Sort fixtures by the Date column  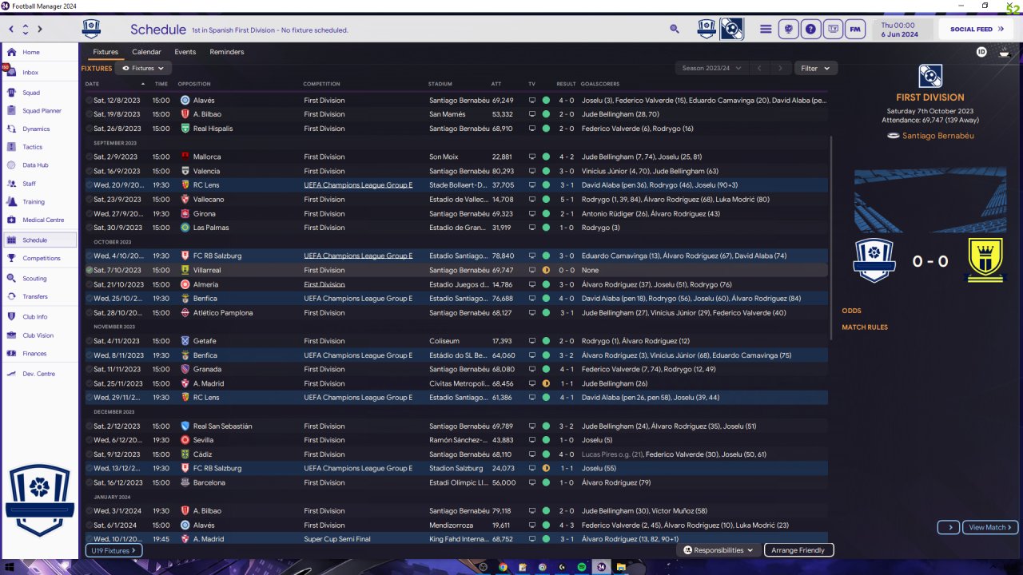(x=116, y=84)
